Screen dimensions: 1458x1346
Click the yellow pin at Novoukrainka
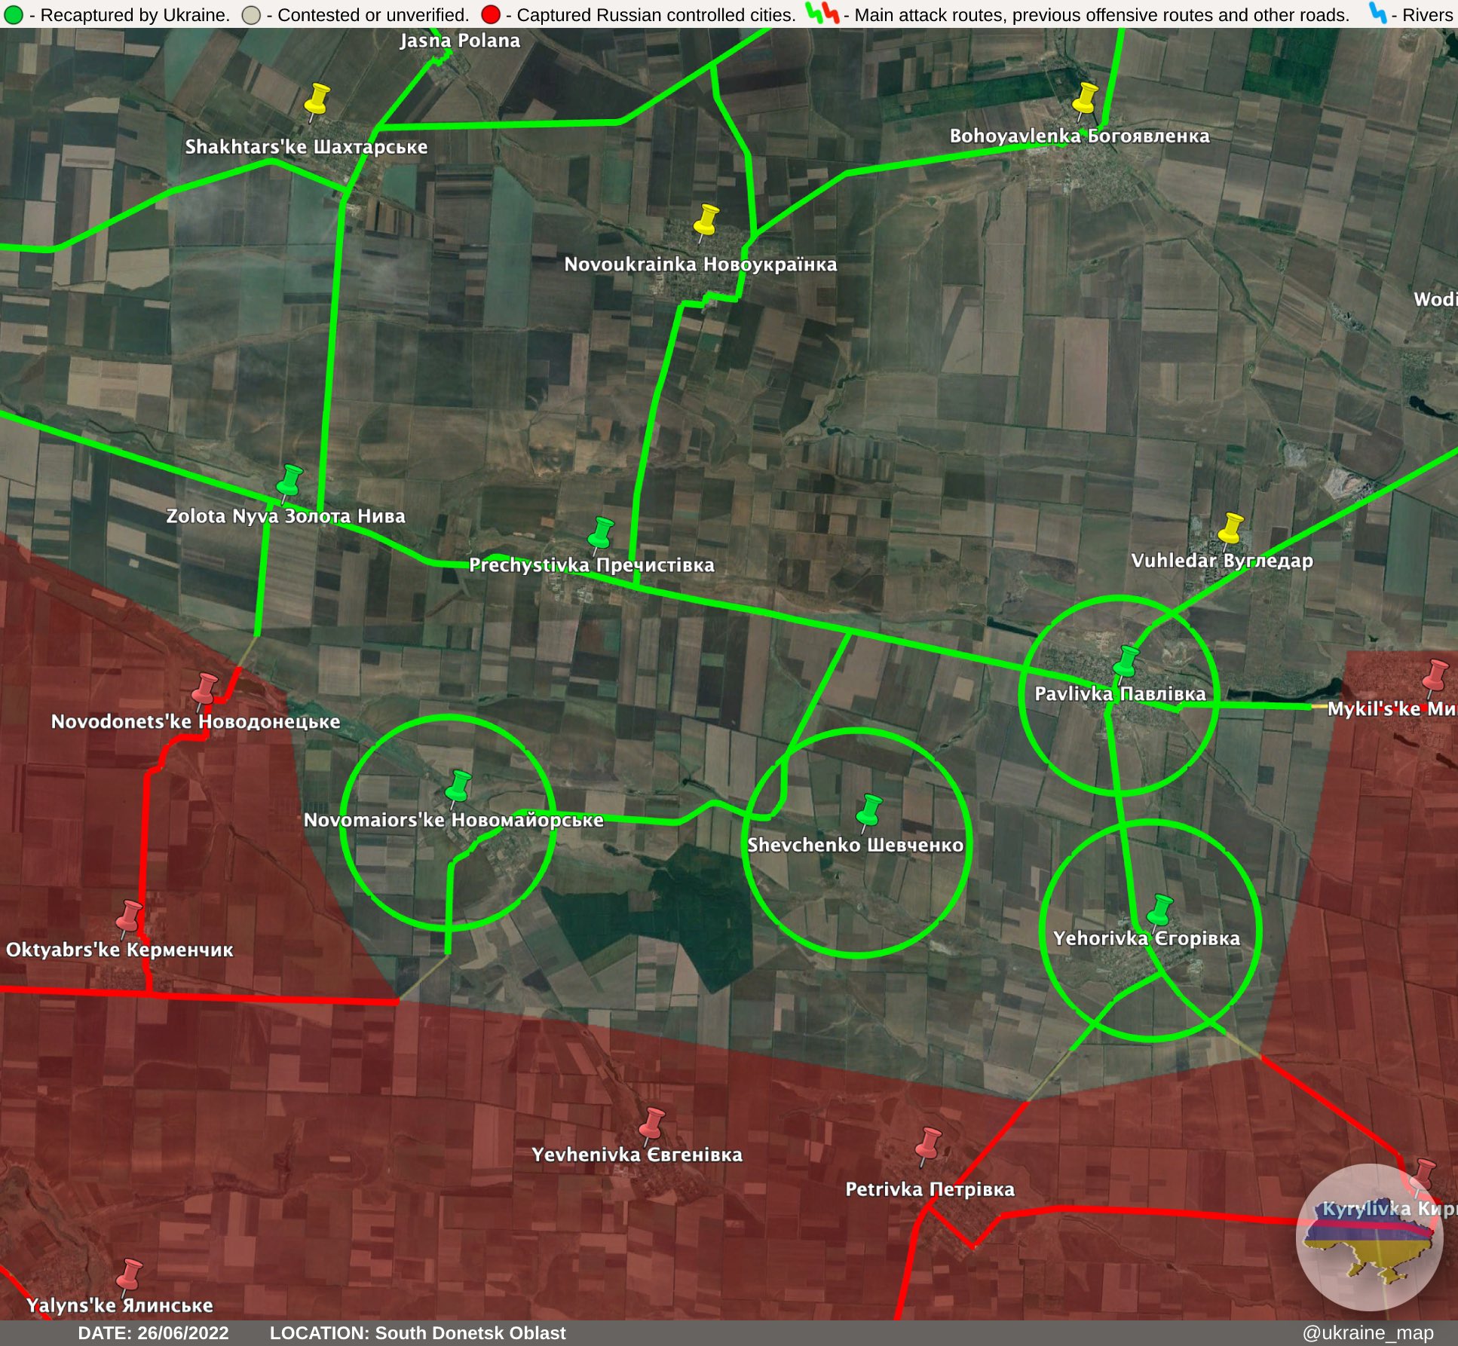tap(706, 220)
